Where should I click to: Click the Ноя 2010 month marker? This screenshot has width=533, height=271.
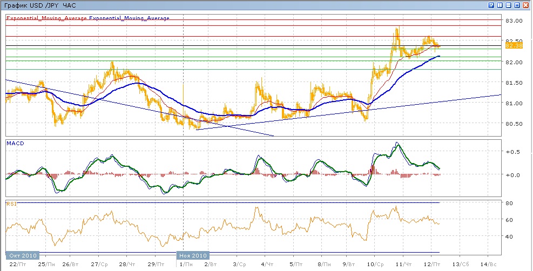point(192,255)
